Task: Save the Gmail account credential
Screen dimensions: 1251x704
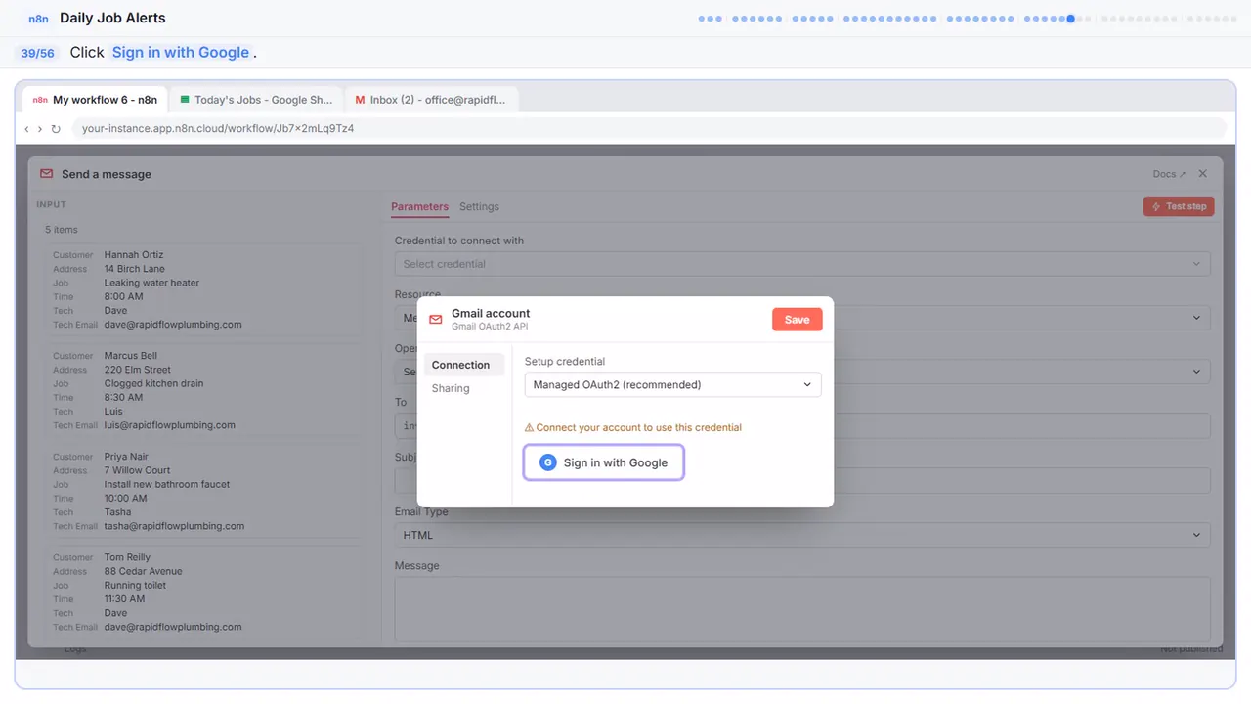Action: (x=798, y=320)
